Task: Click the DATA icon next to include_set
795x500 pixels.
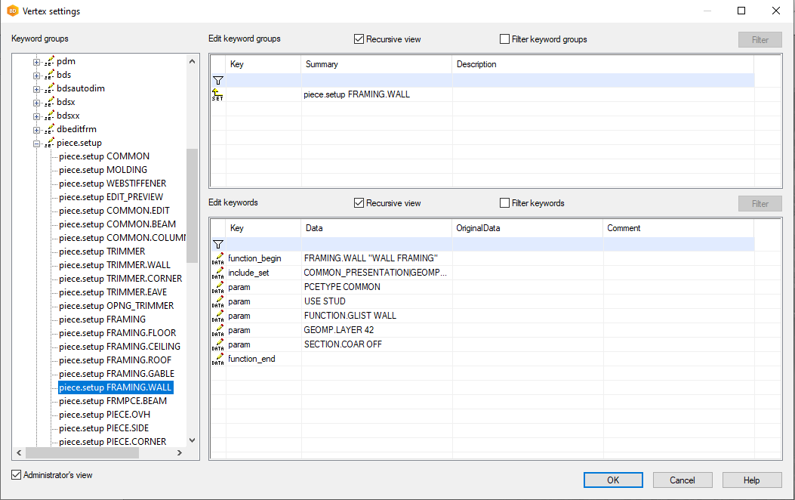Action: [217, 273]
